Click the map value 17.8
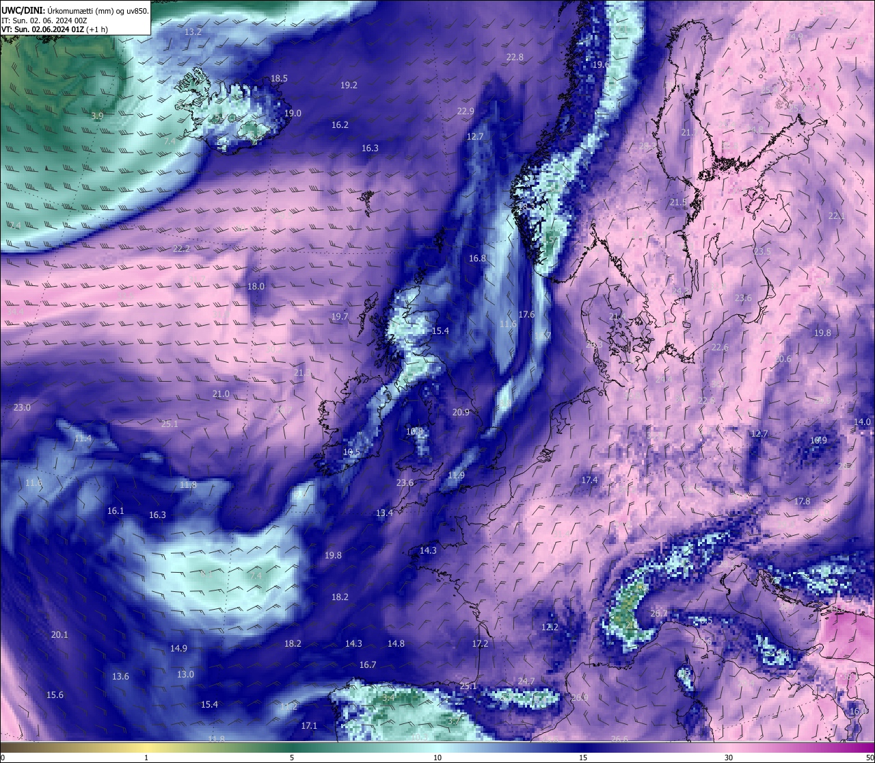 tap(802, 502)
